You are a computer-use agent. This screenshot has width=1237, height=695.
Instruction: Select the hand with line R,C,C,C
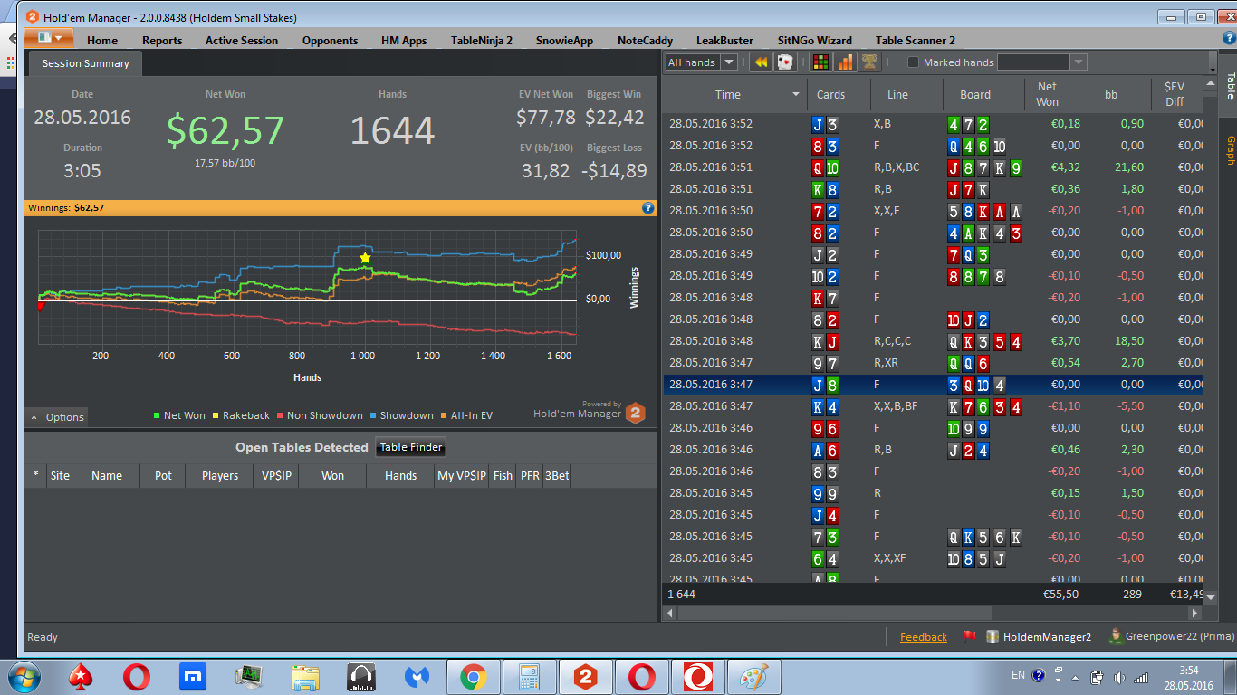point(933,341)
